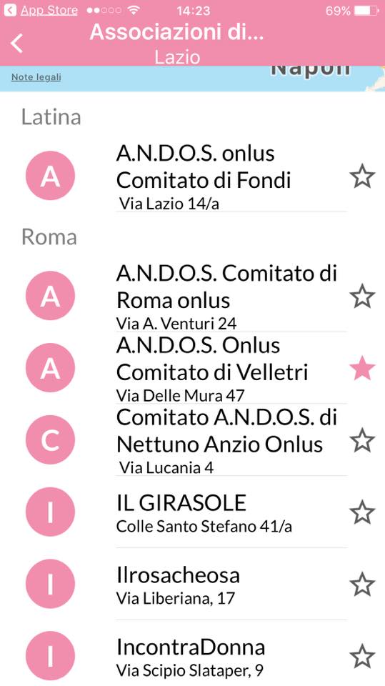Tap the A avatar for Comitato di Velletri
This screenshot has width=385, height=686.
click(50, 368)
